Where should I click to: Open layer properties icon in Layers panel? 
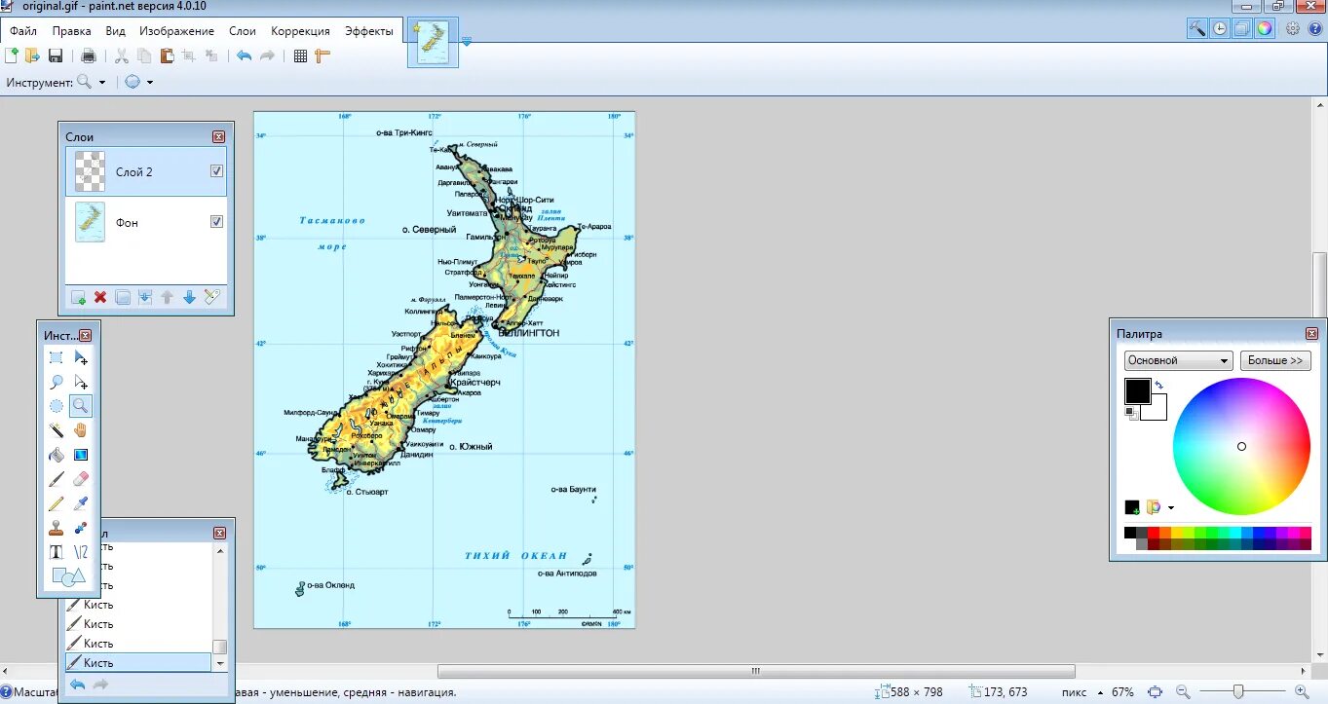pos(212,297)
